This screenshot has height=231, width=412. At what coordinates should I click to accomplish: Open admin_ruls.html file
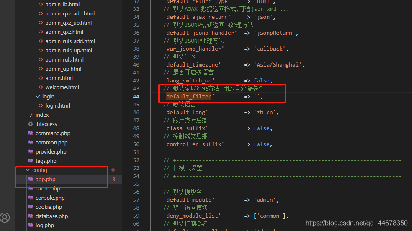point(64,59)
